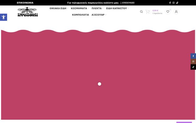This screenshot has height=123, width=196.
Task: Open the shopping cart icon
Action: click(148, 12)
